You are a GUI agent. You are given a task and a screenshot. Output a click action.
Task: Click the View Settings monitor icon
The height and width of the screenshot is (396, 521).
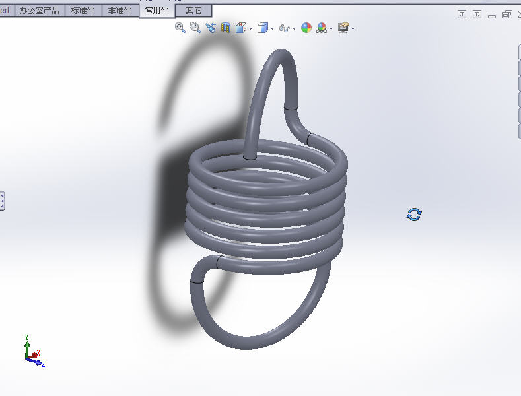click(x=343, y=28)
